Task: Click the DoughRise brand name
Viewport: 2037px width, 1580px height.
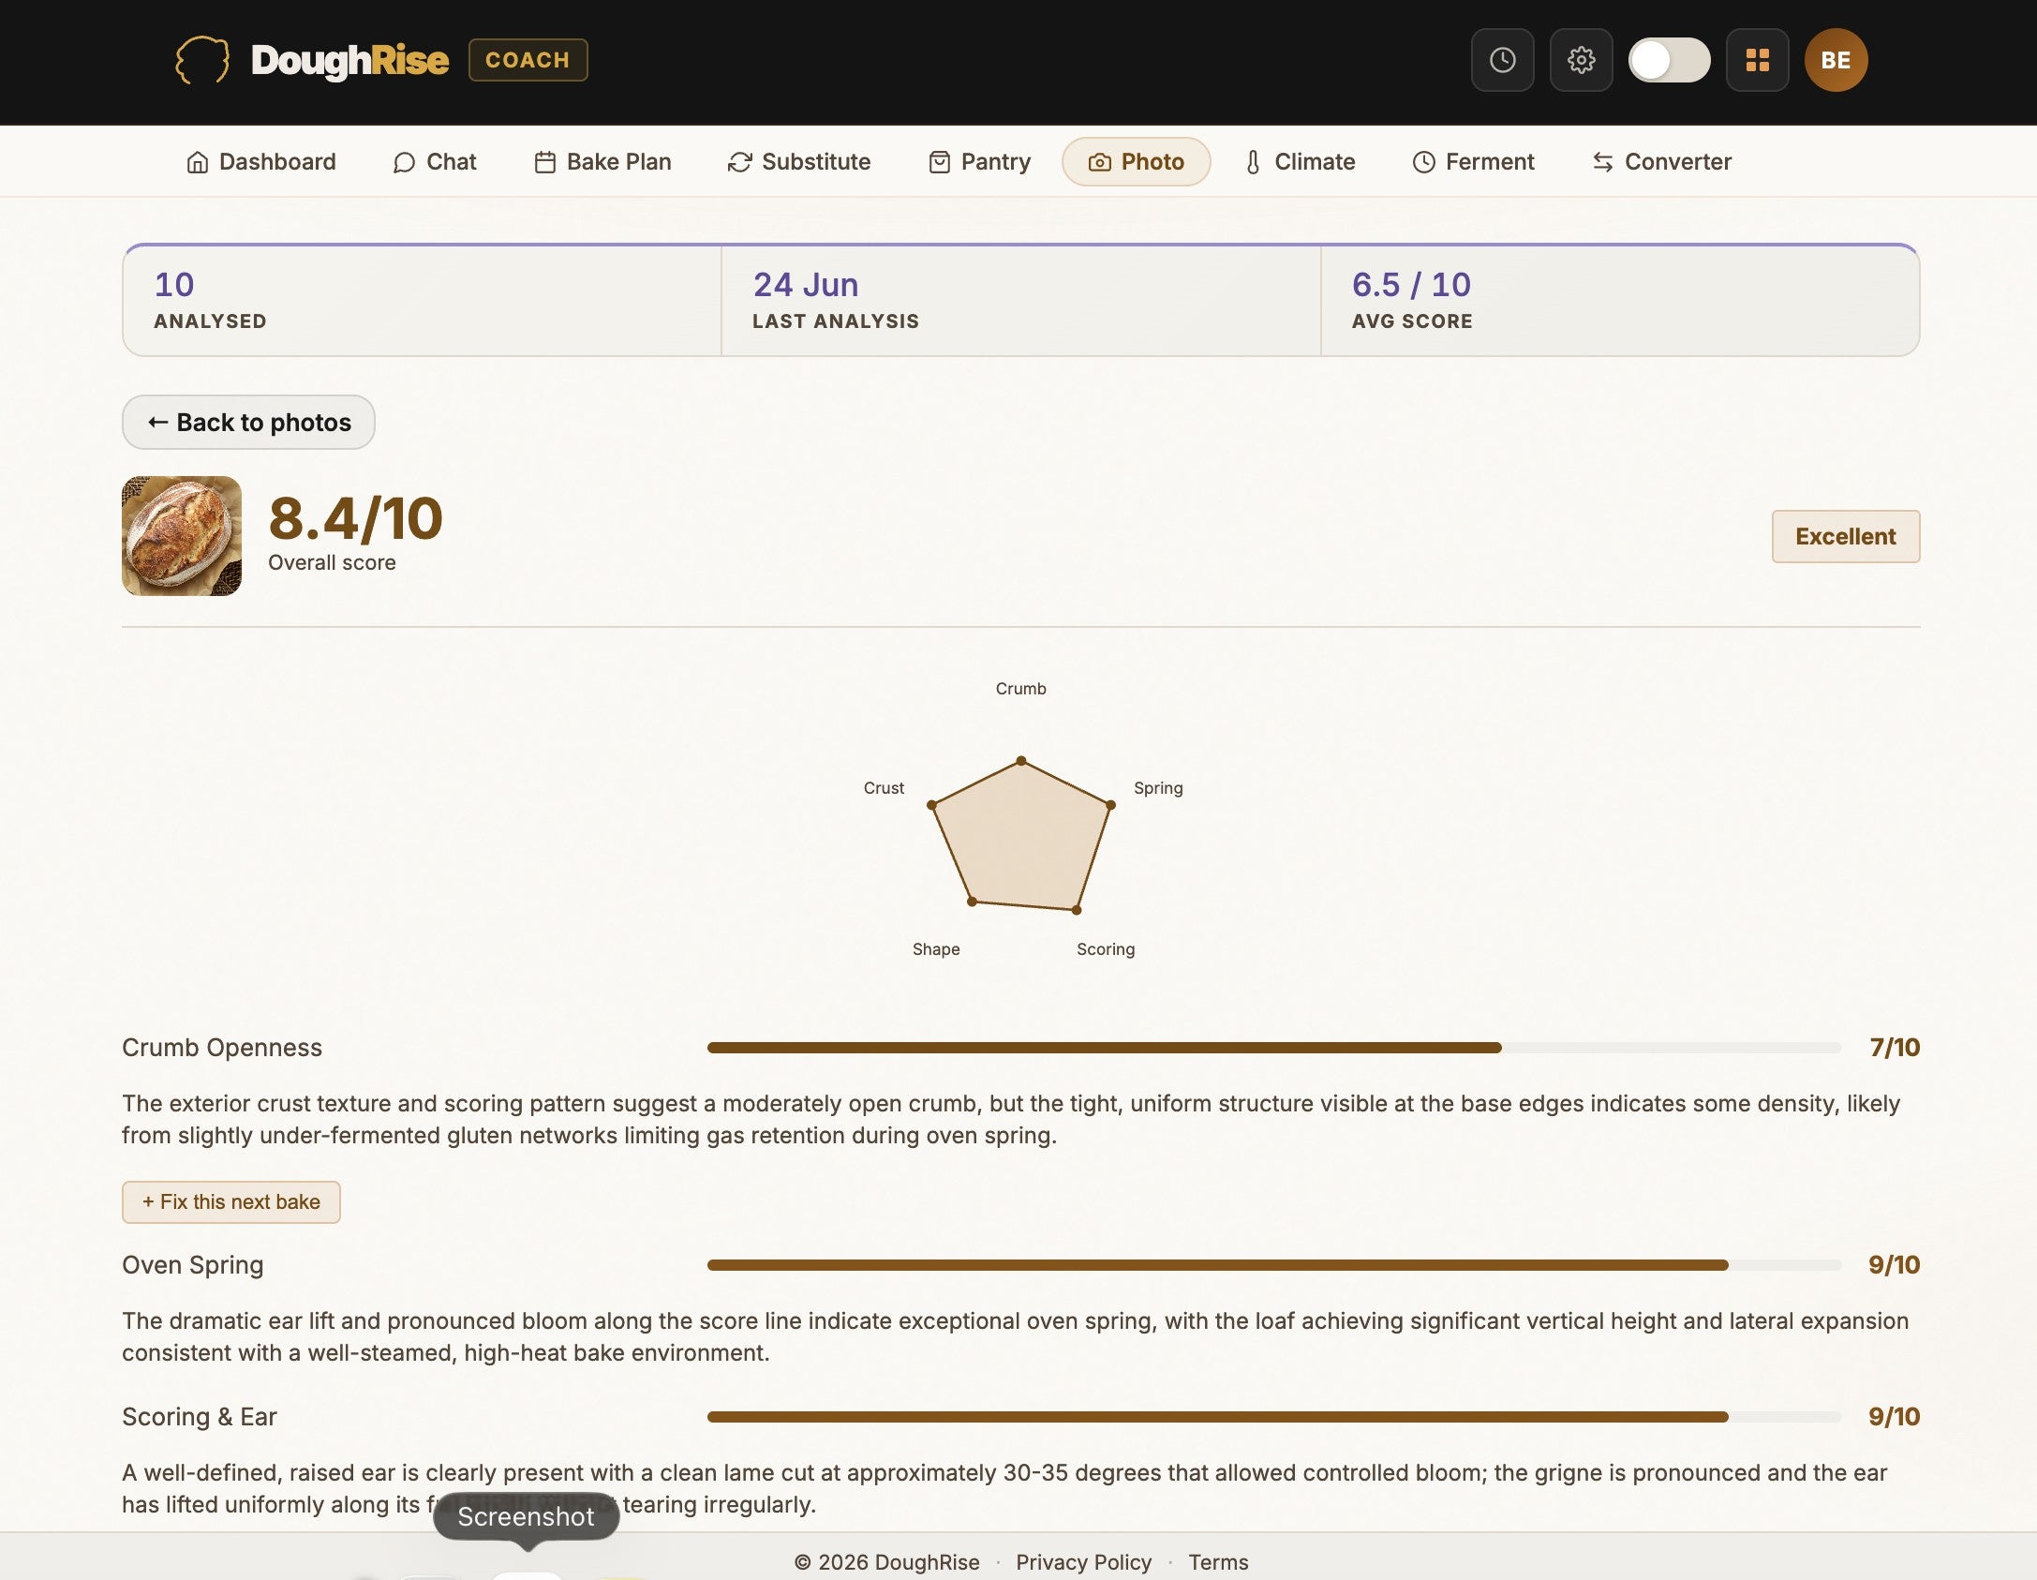Action: coord(349,60)
